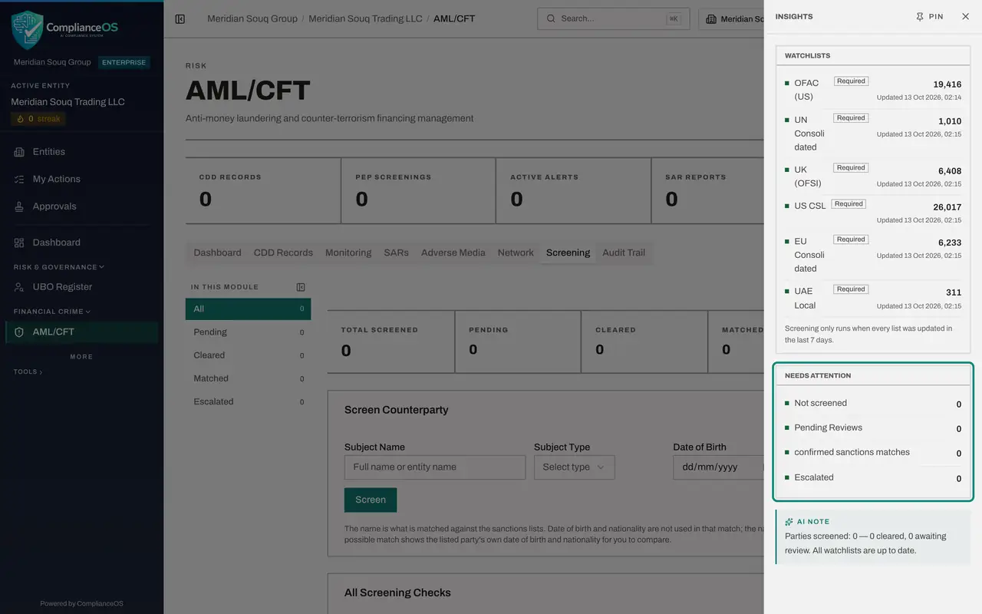Click the Search box in top bar
This screenshot has height=614, width=982.
click(613, 18)
